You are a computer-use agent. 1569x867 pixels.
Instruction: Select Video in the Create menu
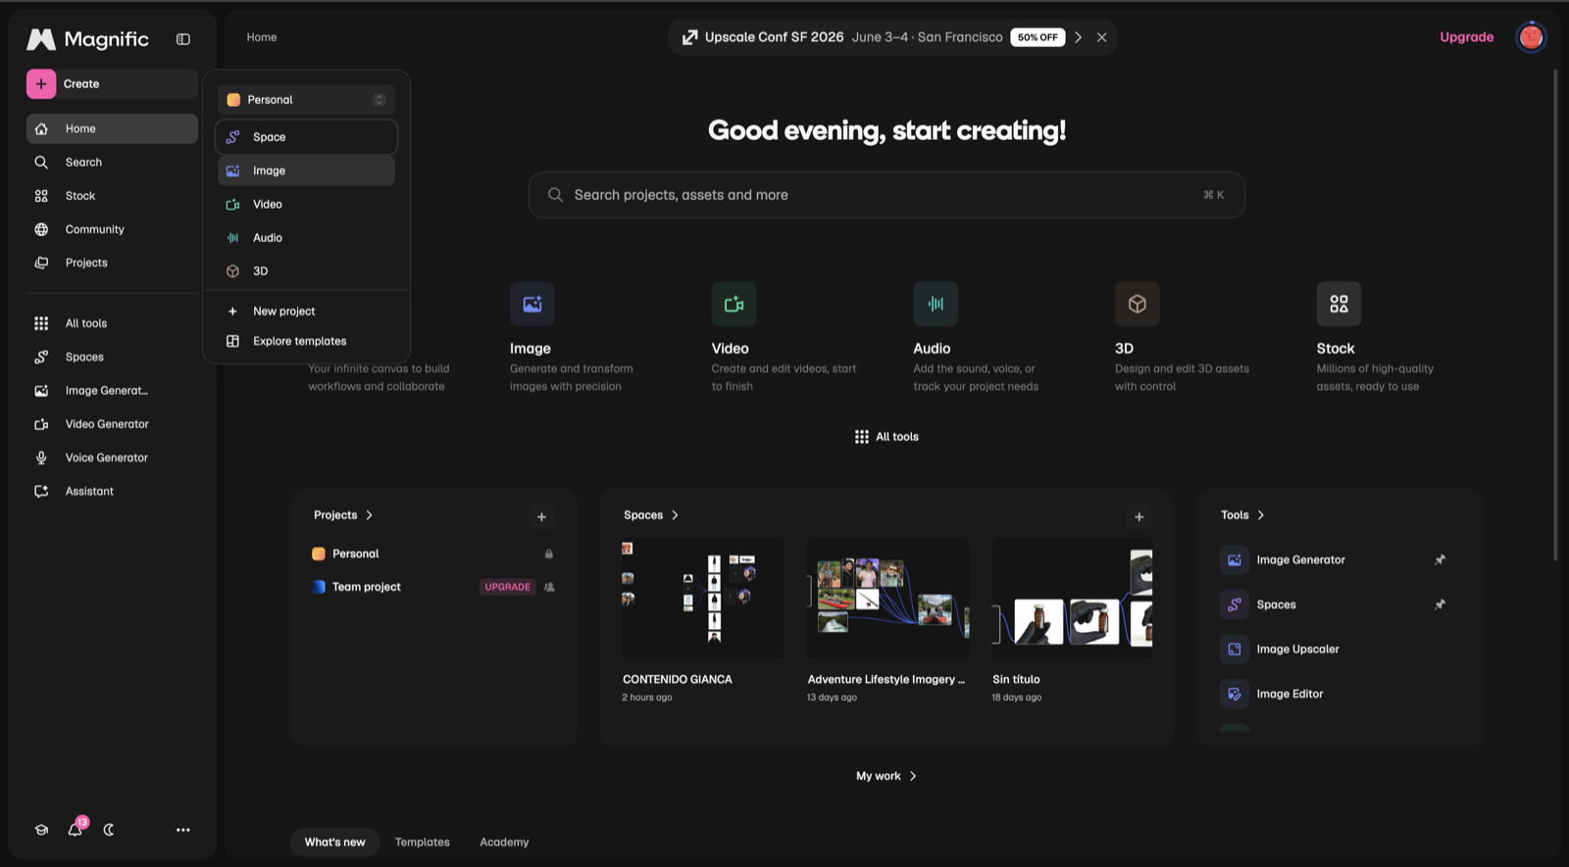[x=306, y=204]
